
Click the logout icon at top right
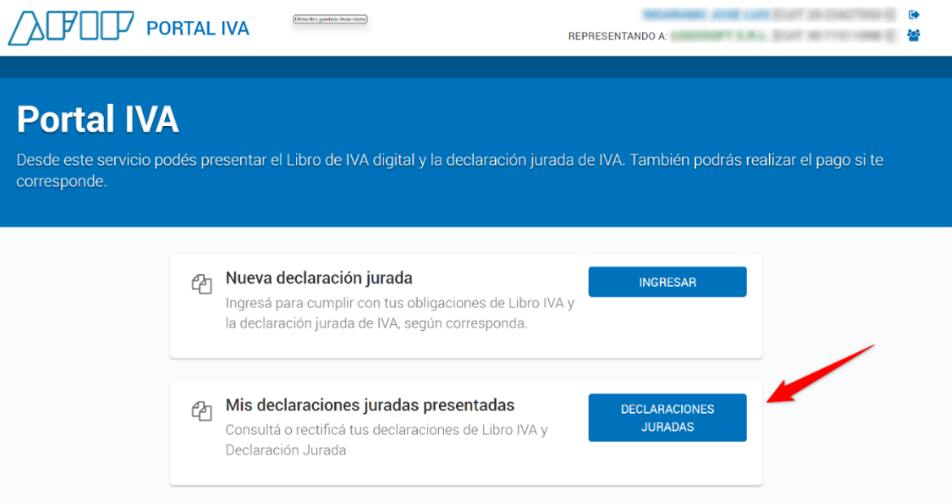click(x=914, y=15)
